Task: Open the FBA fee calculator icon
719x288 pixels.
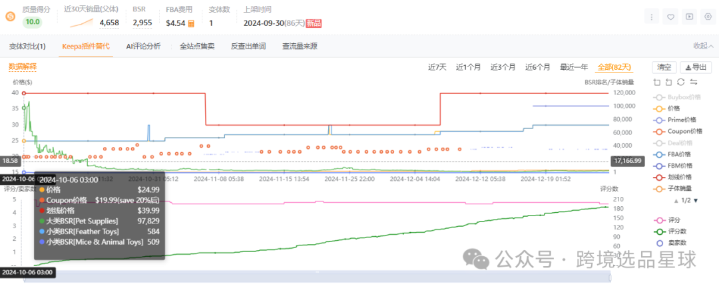Action: pos(191,23)
